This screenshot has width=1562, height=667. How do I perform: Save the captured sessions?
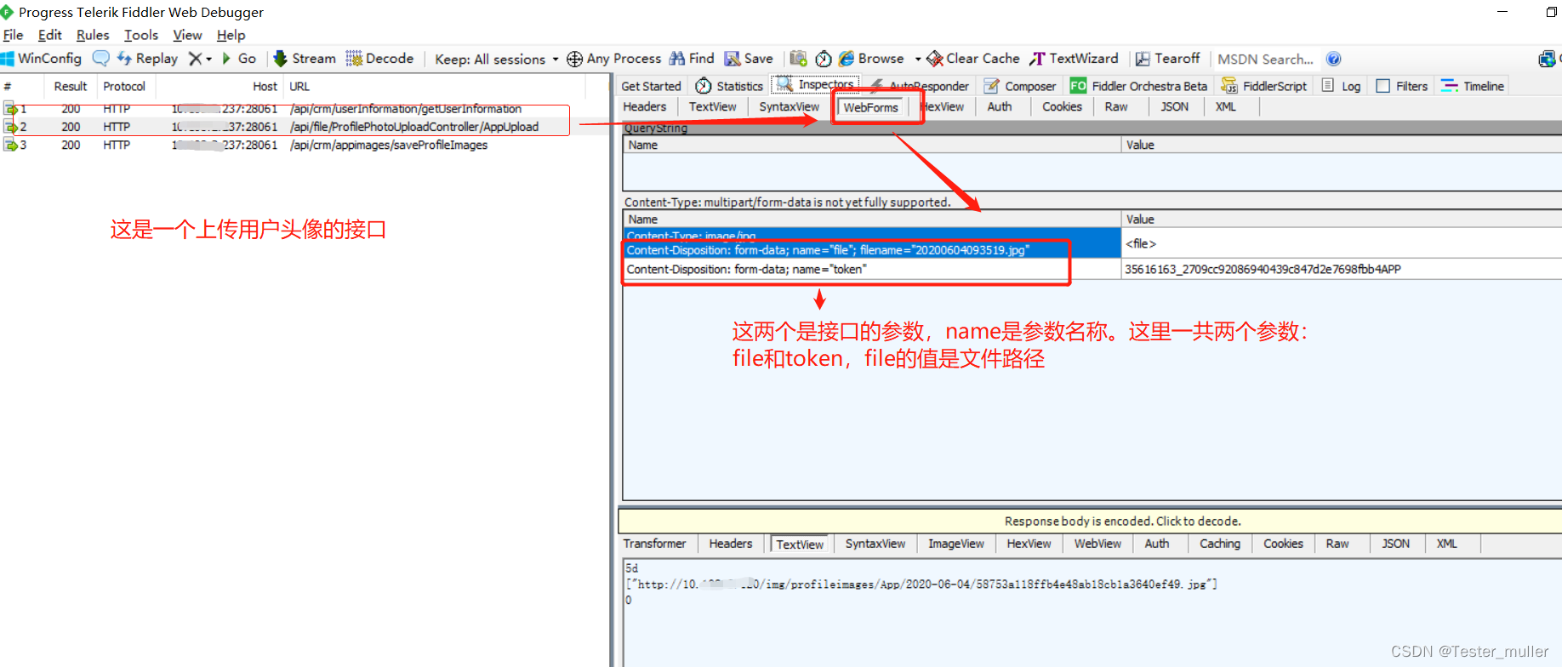(x=749, y=59)
